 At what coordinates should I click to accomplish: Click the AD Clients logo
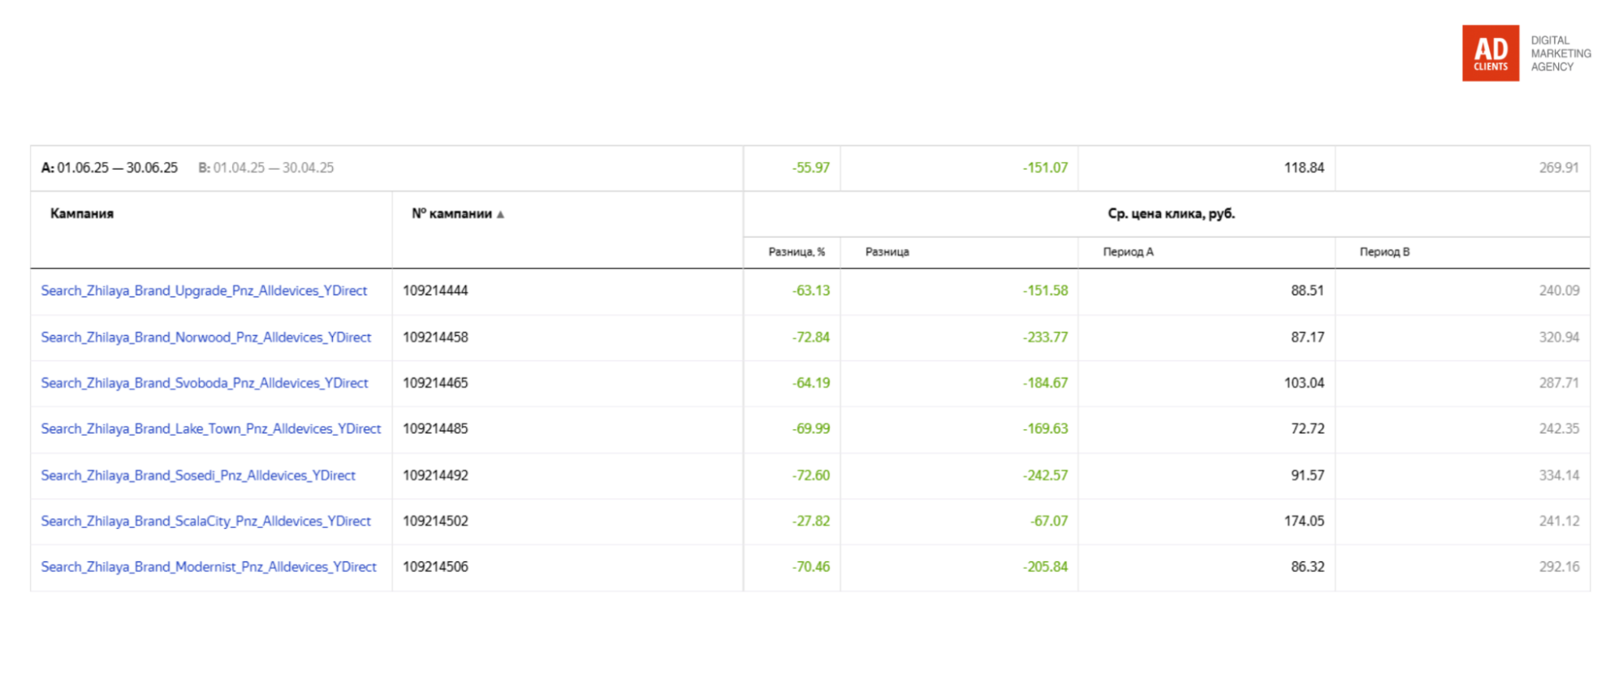(x=1490, y=53)
